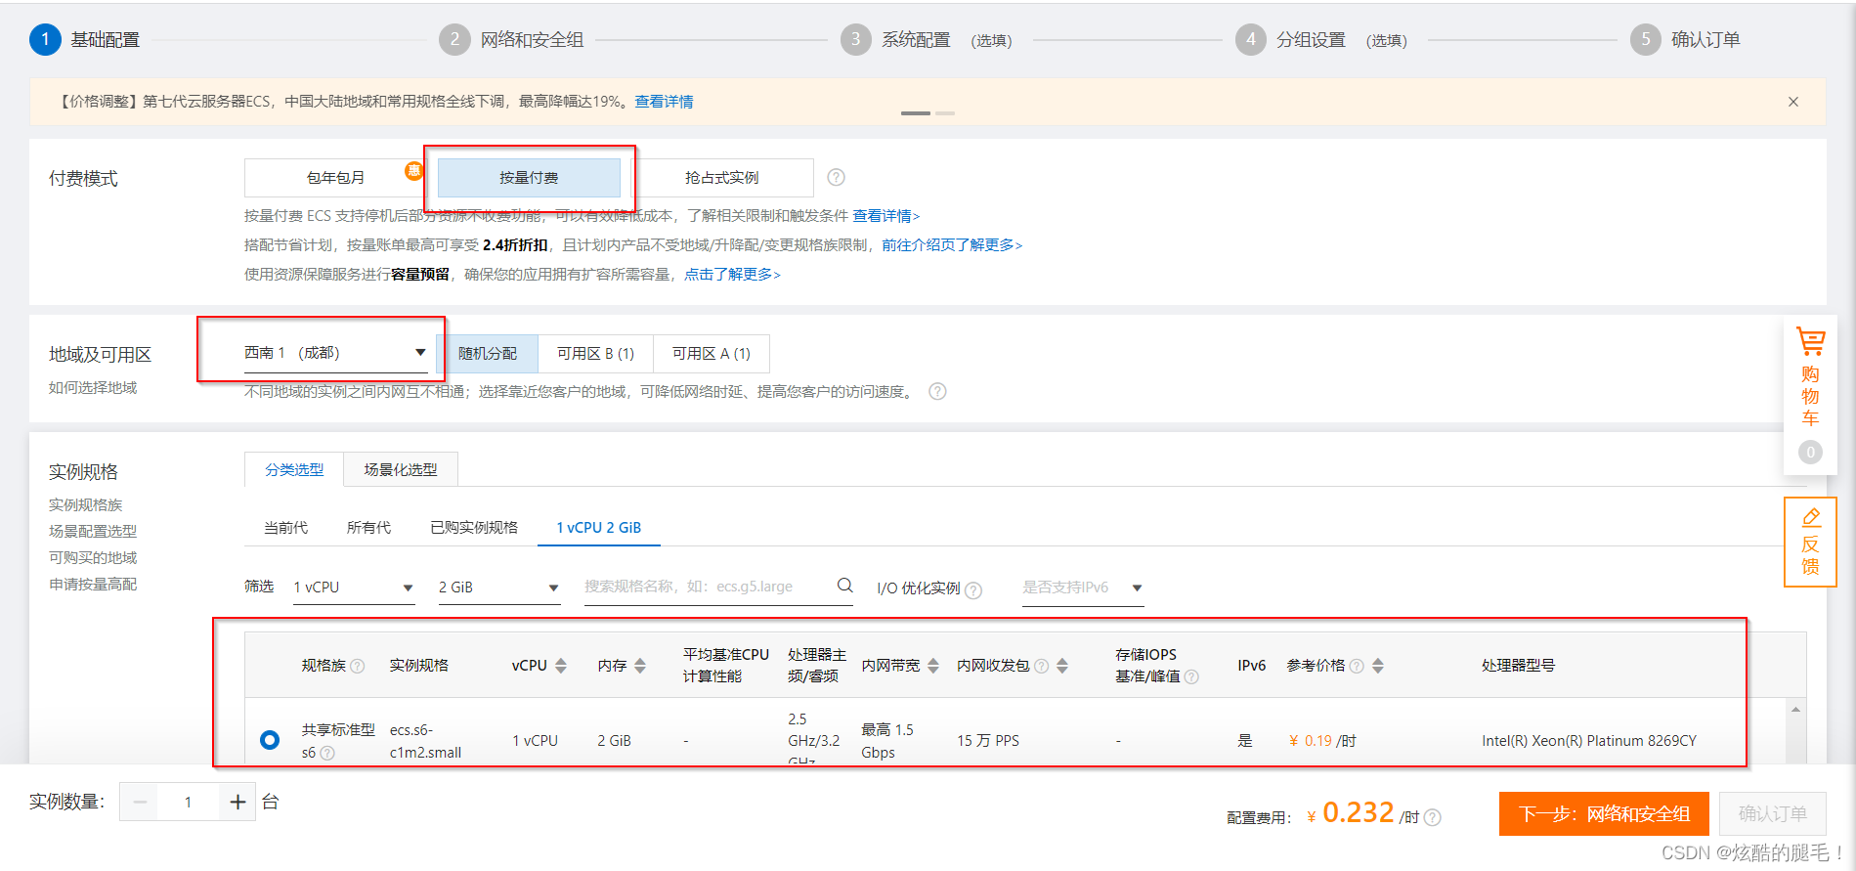Click help icon next to s6 family
This screenshot has height=871, width=1856.
[x=327, y=753]
